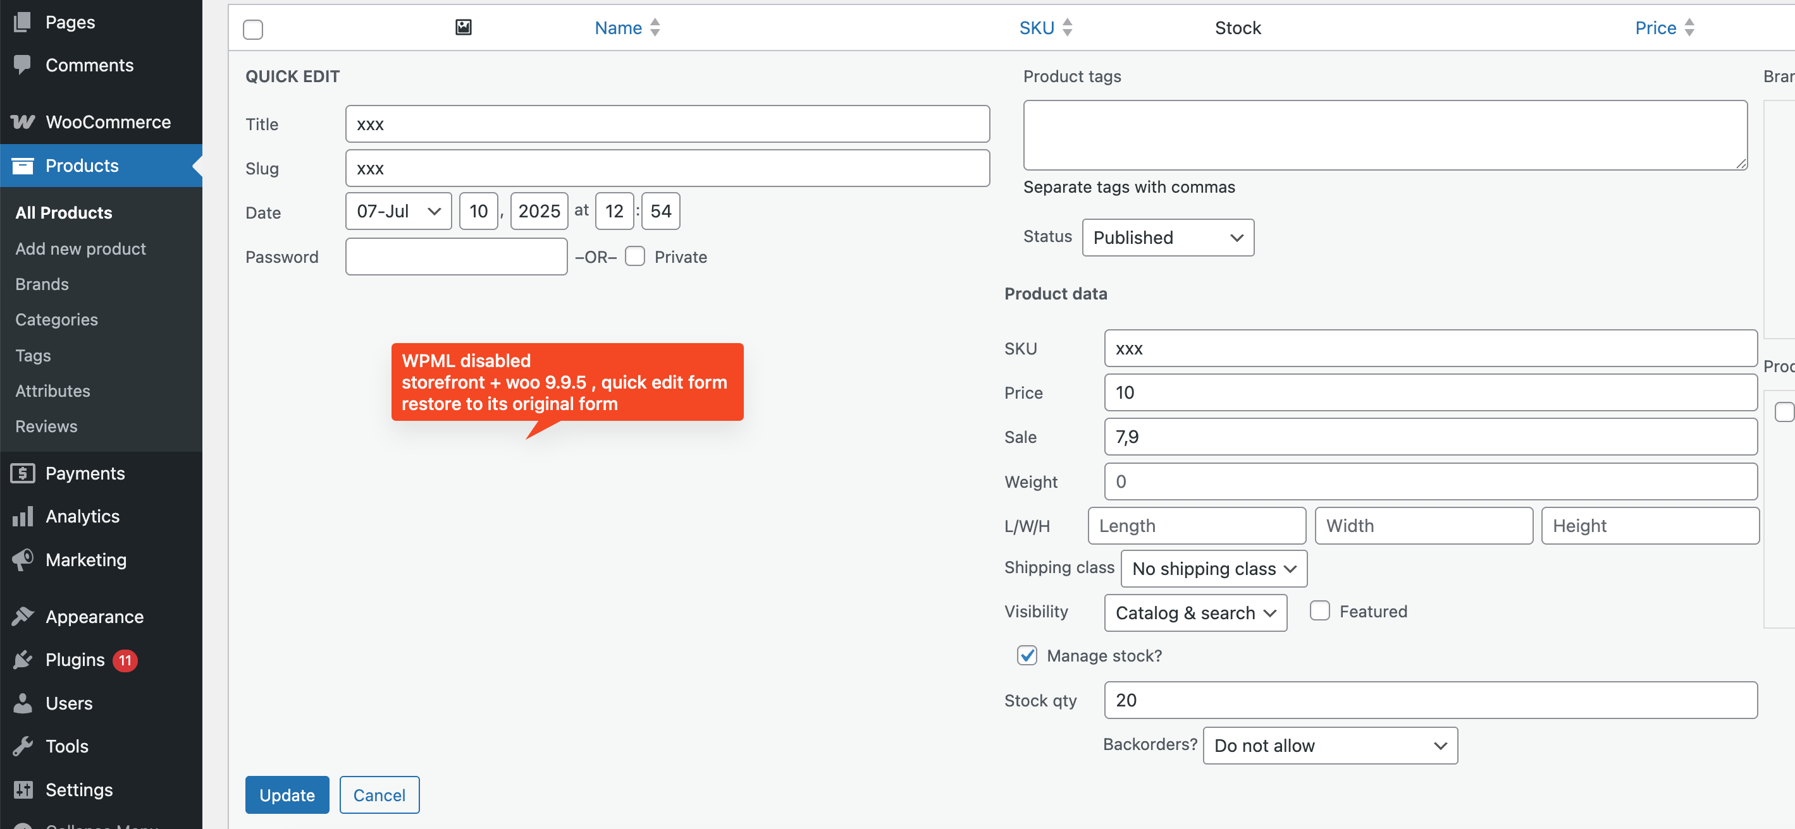The image size is (1795, 829).
Task: Open the month dropdown showing 07-Jul
Action: coord(398,211)
